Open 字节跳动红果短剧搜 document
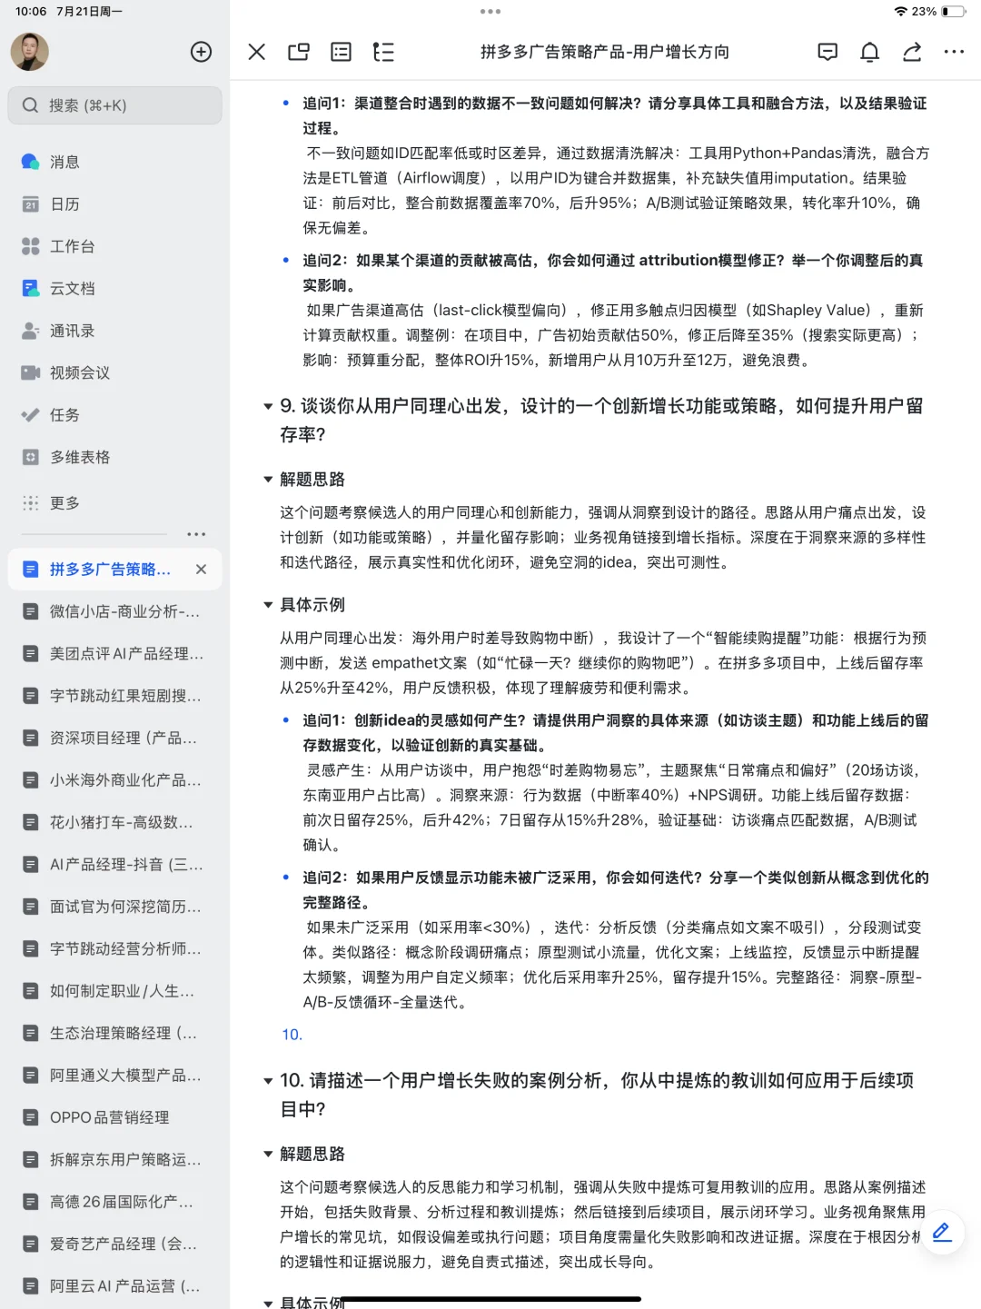The width and height of the screenshot is (981, 1309). point(114,696)
